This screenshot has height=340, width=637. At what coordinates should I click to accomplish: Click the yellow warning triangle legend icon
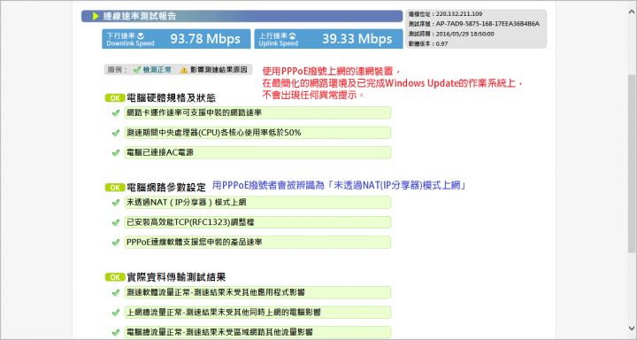[x=184, y=70]
